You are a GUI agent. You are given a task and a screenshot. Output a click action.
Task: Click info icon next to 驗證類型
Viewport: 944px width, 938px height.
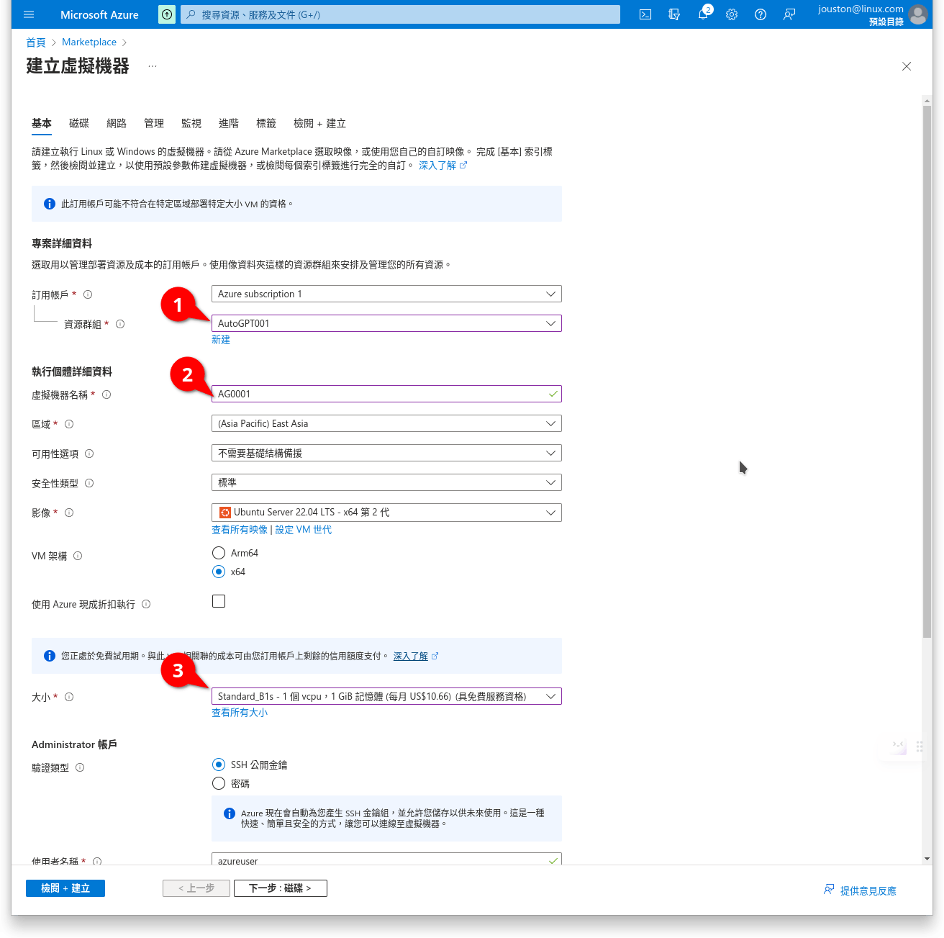click(x=80, y=767)
